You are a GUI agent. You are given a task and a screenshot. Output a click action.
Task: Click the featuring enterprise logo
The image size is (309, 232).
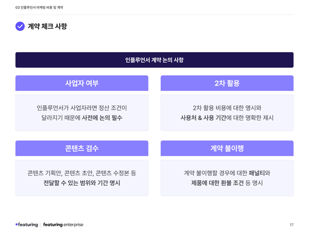(63, 224)
